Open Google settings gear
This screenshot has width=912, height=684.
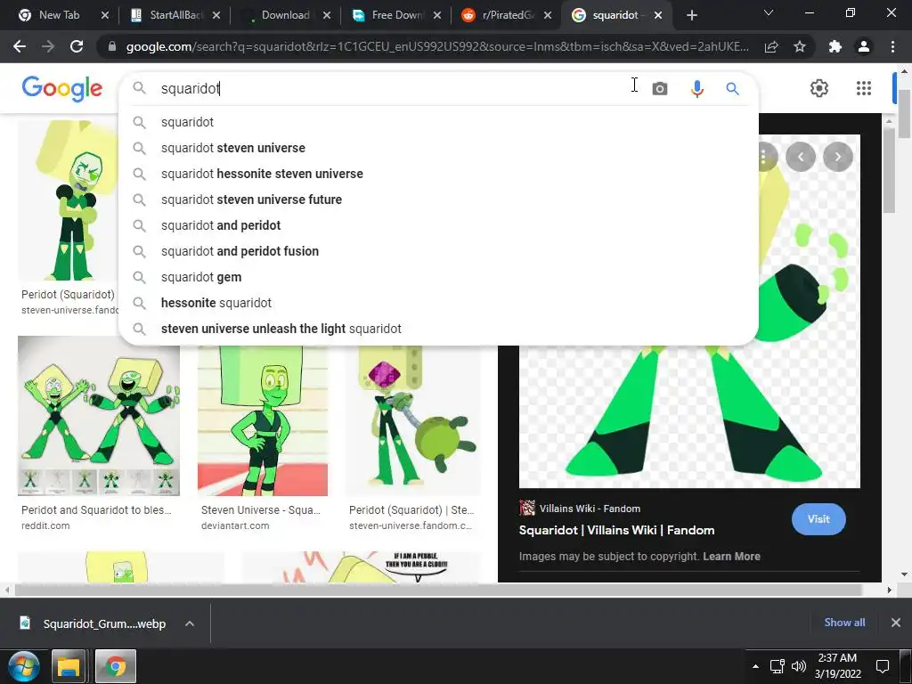[819, 88]
